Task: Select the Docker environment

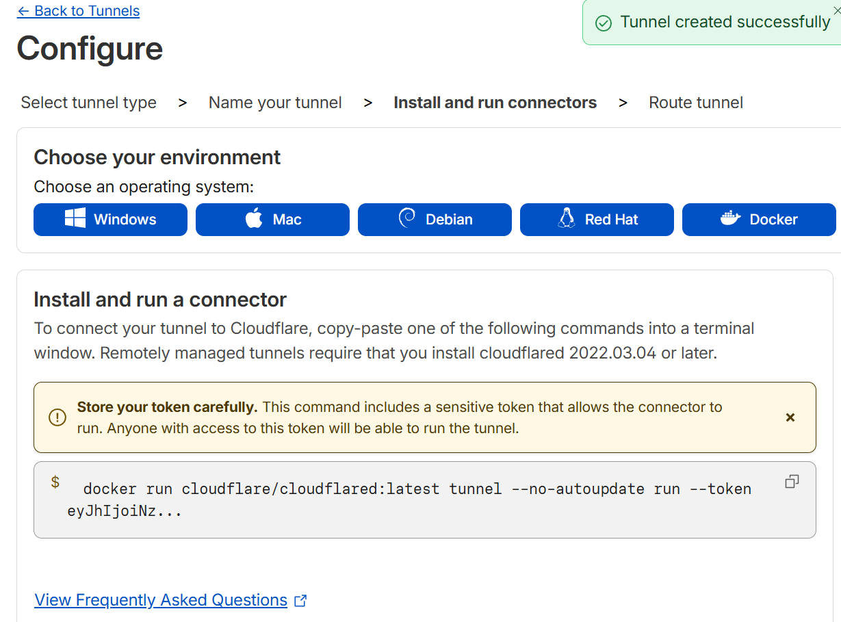Action: 759,219
